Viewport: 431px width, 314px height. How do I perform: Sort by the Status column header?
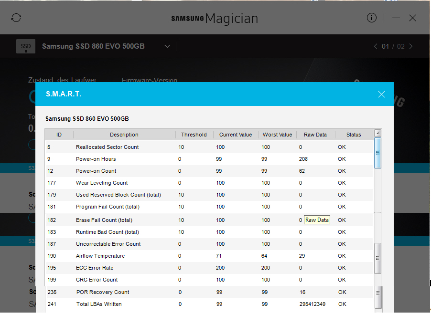(x=354, y=135)
